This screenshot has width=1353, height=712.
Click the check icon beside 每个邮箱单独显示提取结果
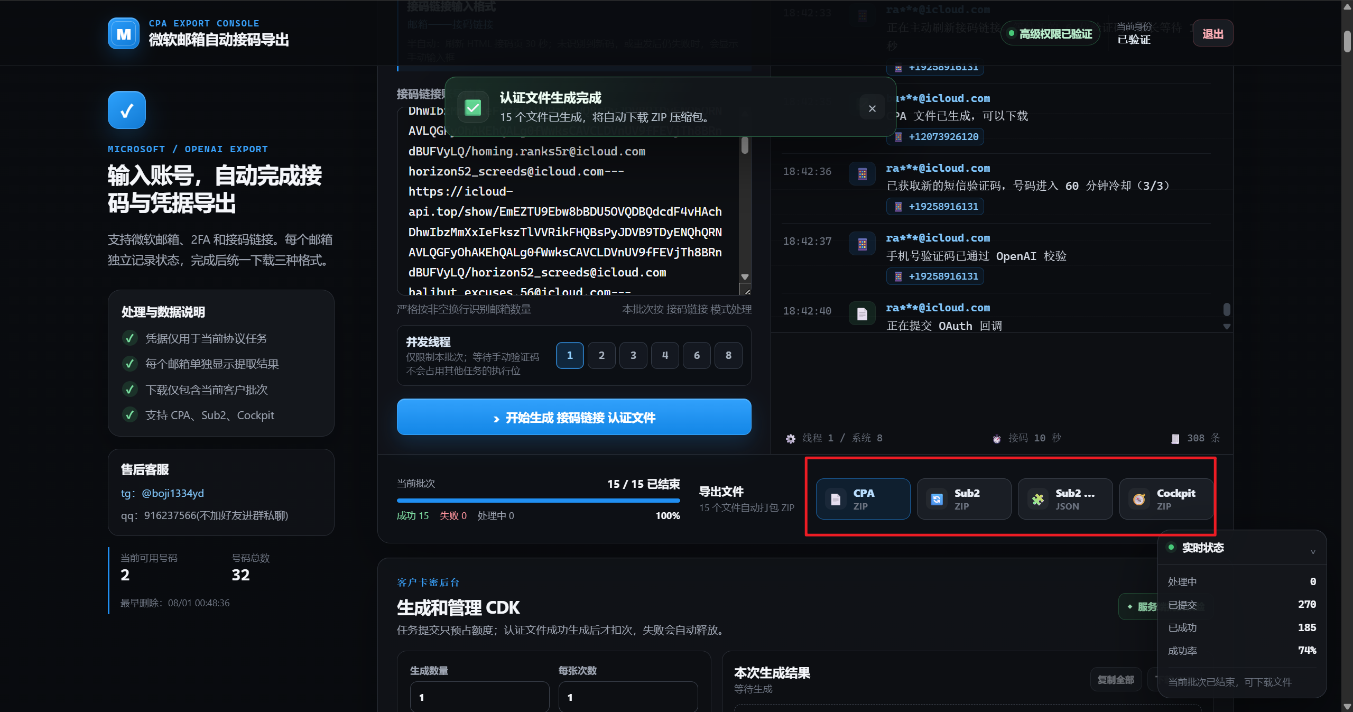[129, 364]
